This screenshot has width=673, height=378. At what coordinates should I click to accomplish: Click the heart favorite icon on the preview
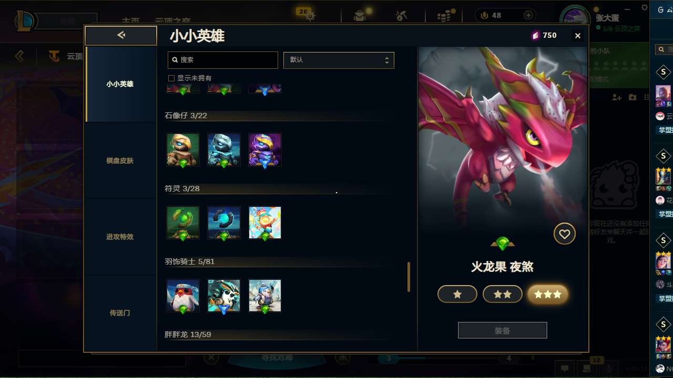[565, 234]
